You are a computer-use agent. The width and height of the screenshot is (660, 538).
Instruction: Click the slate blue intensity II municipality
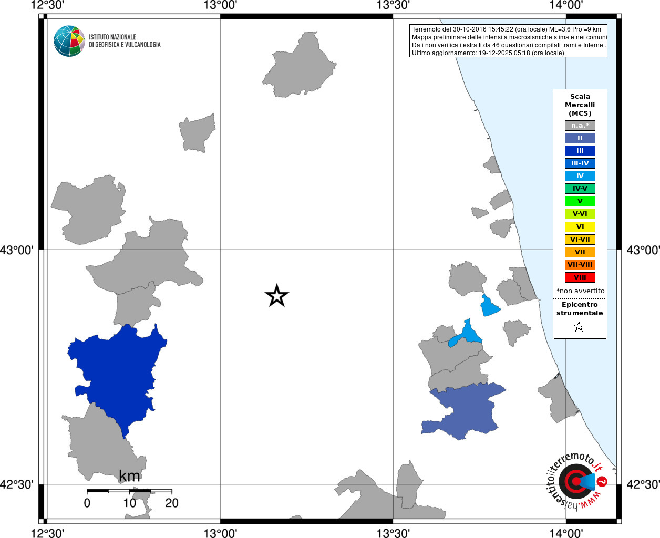tap(465, 411)
